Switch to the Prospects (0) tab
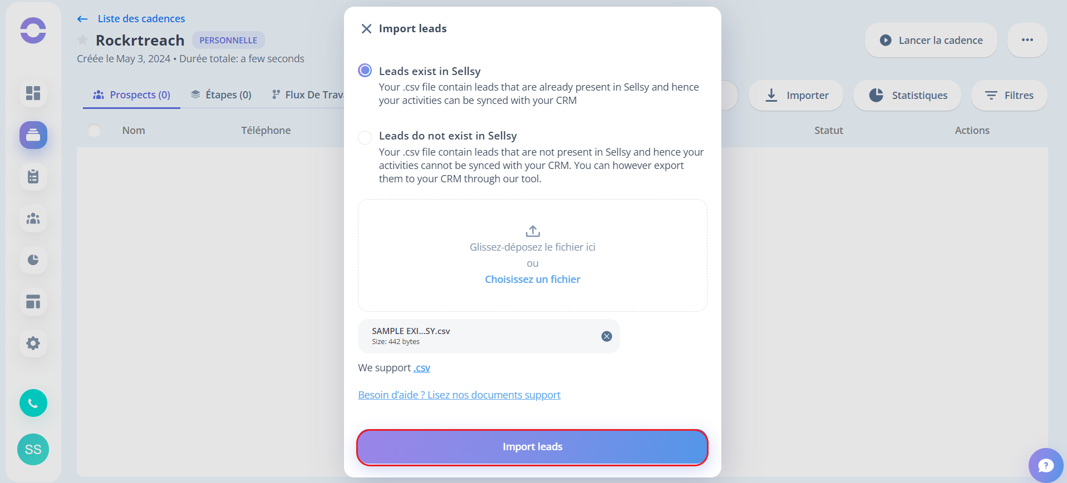Viewport: 1067px width, 483px height. click(132, 95)
